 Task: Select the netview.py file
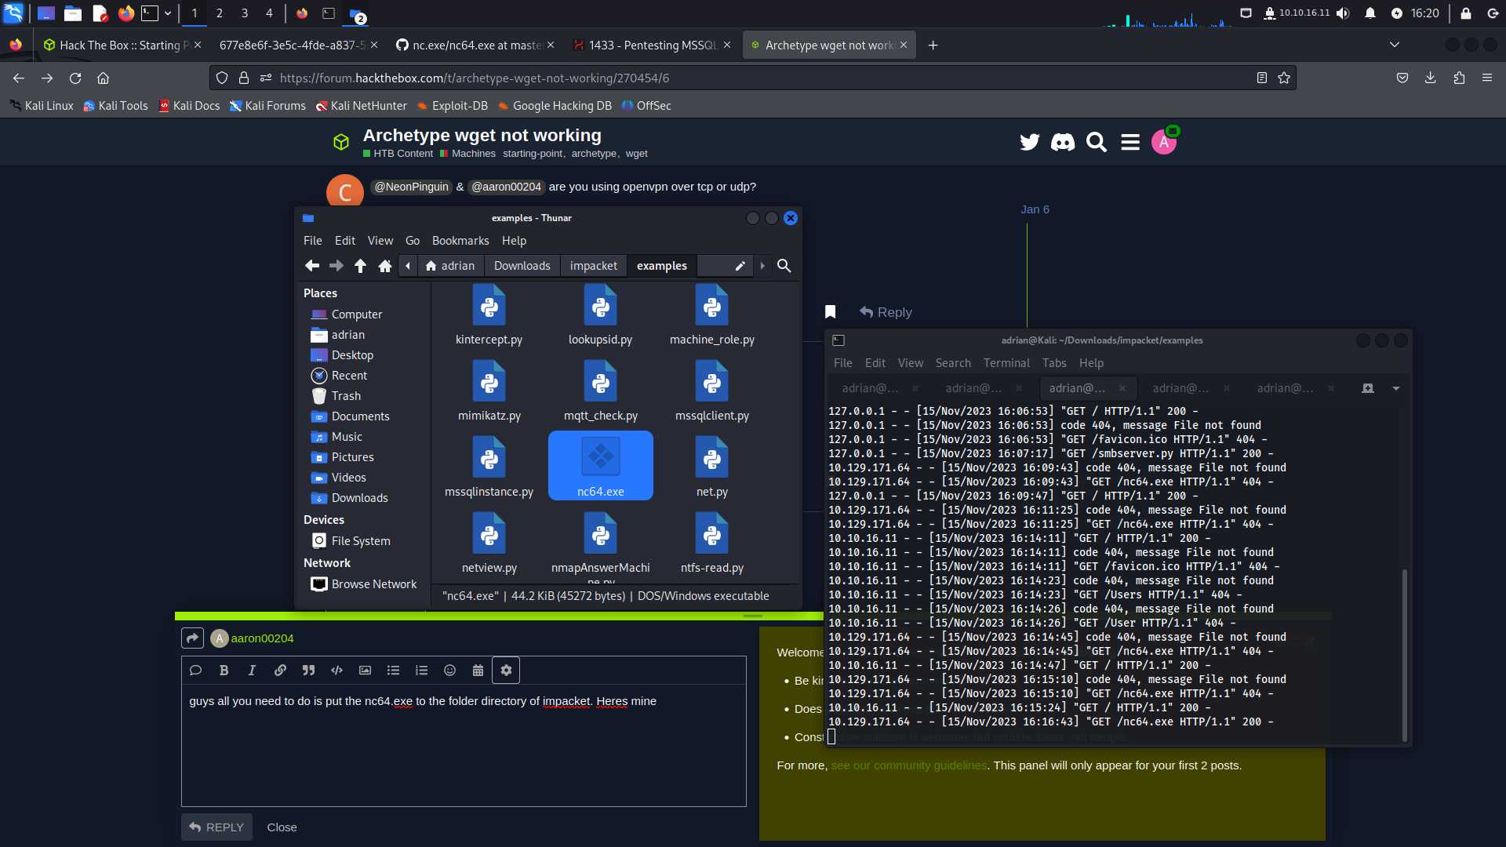[x=489, y=543]
